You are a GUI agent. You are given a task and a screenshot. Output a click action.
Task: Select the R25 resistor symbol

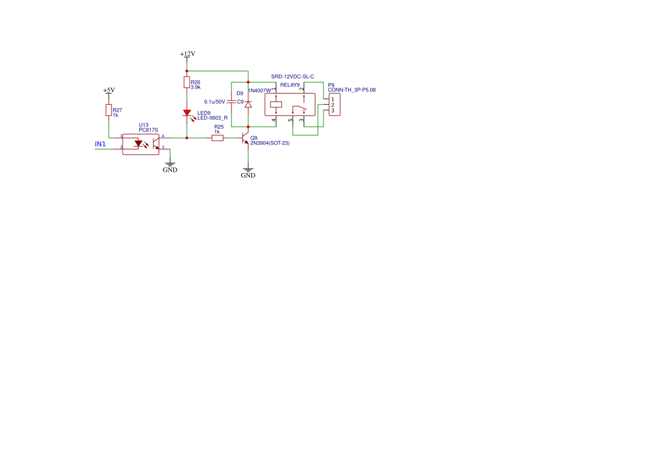[218, 138]
